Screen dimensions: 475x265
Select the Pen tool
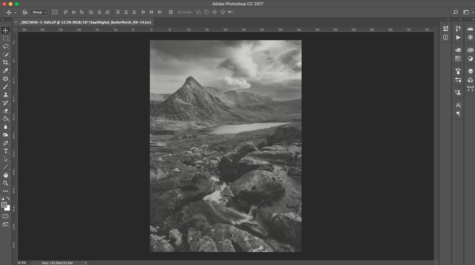(x=6, y=143)
